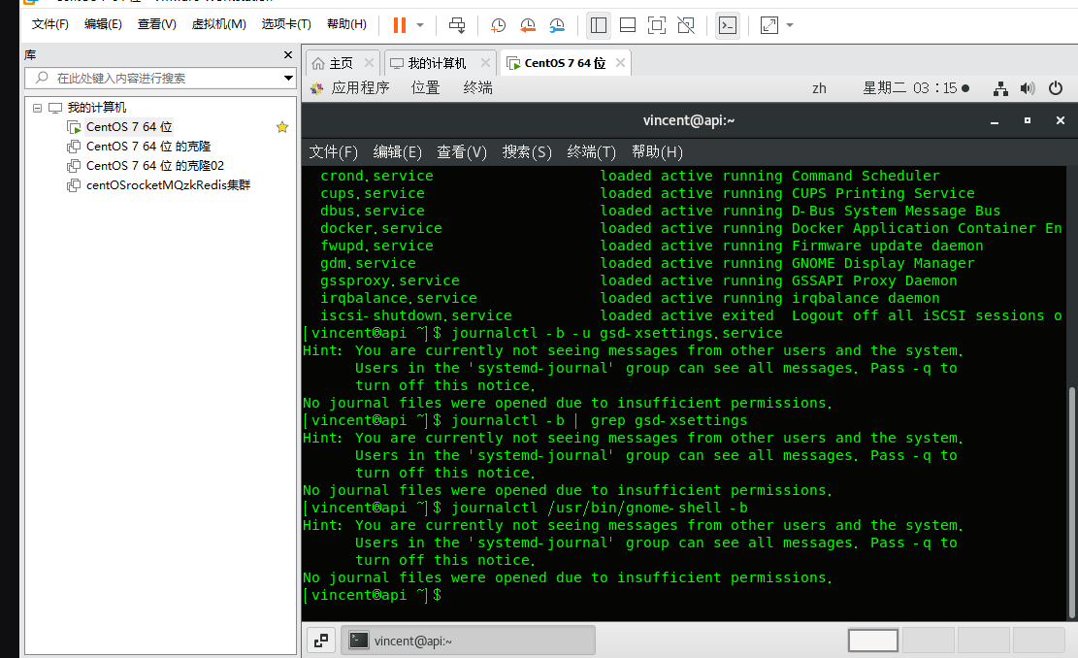This screenshot has width=1078, height=658.
Task: Open the clock showing 星期二 03:15
Action: pos(916,88)
